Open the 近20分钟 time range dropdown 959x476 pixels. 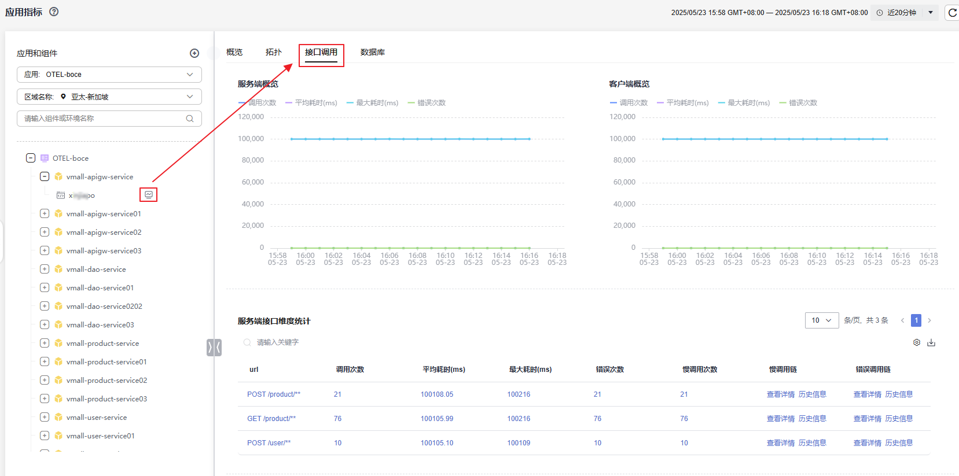(x=906, y=12)
